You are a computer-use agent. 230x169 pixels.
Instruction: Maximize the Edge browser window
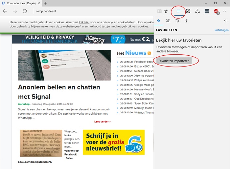[x=215, y=3]
